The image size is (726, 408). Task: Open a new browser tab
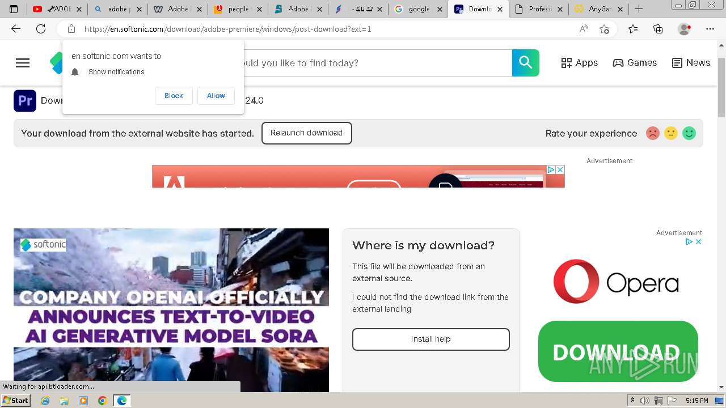[x=639, y=9]
